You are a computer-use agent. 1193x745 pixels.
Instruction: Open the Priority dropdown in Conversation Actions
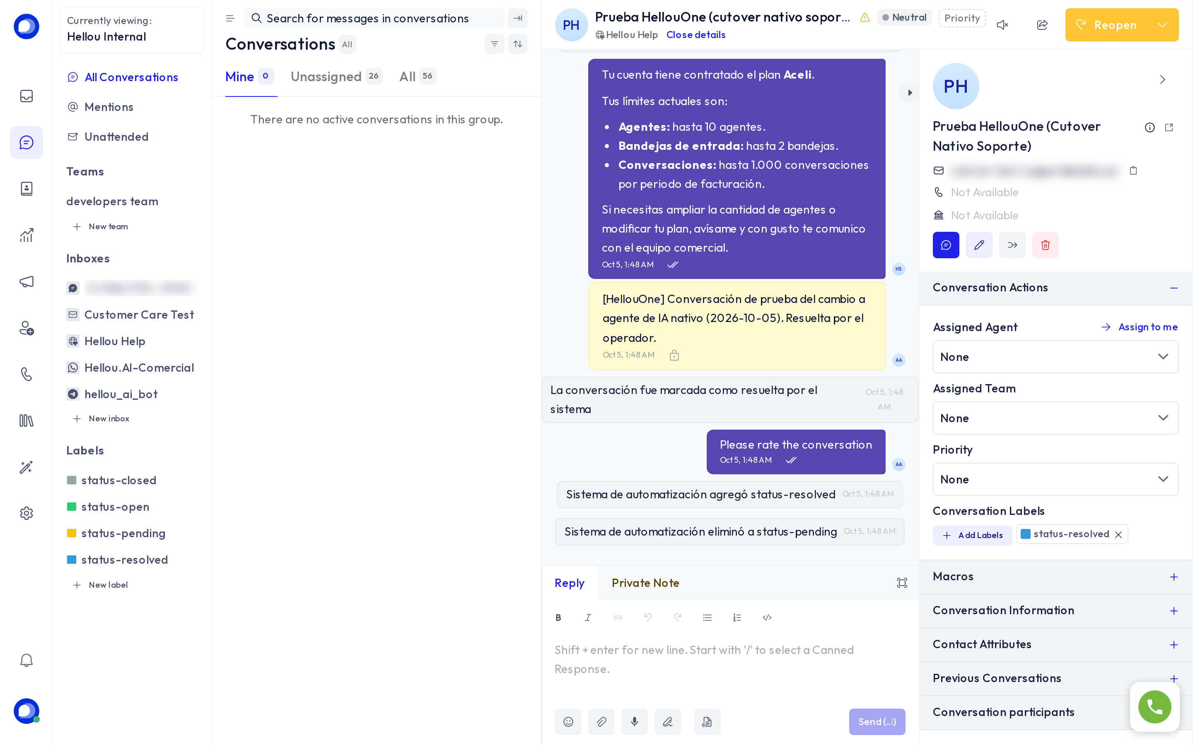tap(1055, 479)
